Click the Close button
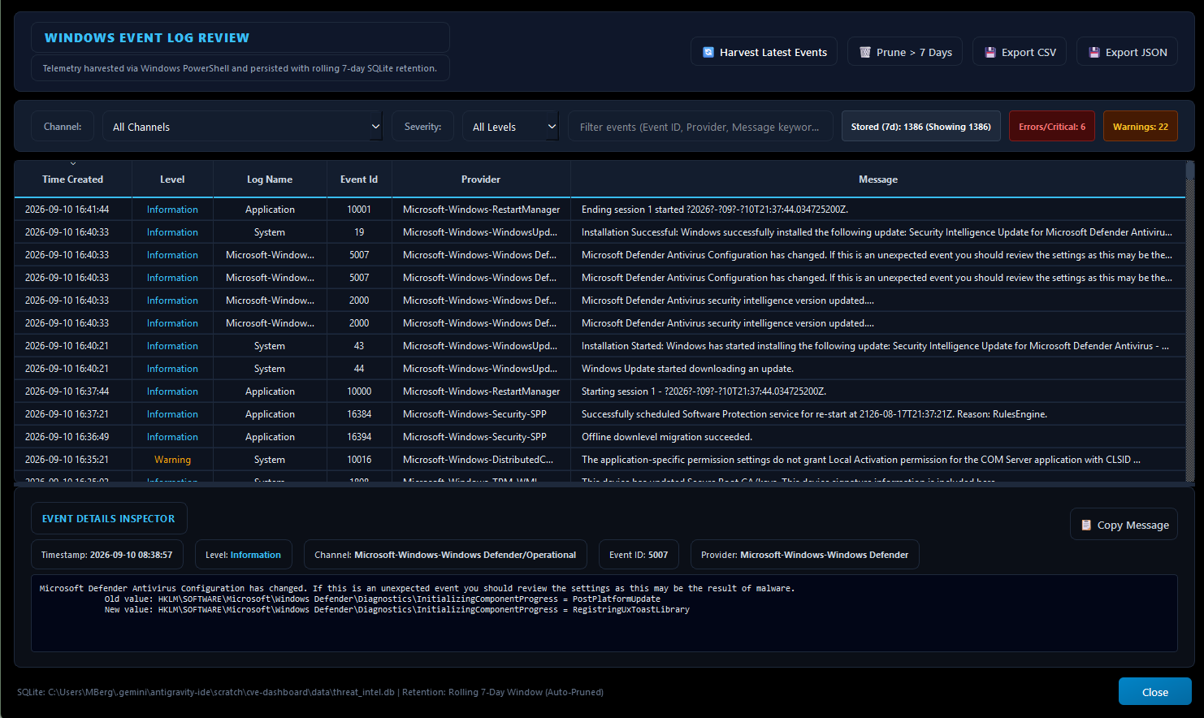 tap(1155, 692)
